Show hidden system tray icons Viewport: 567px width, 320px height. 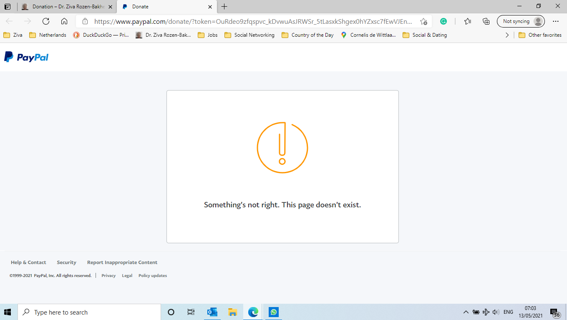[x=466, y=312]
